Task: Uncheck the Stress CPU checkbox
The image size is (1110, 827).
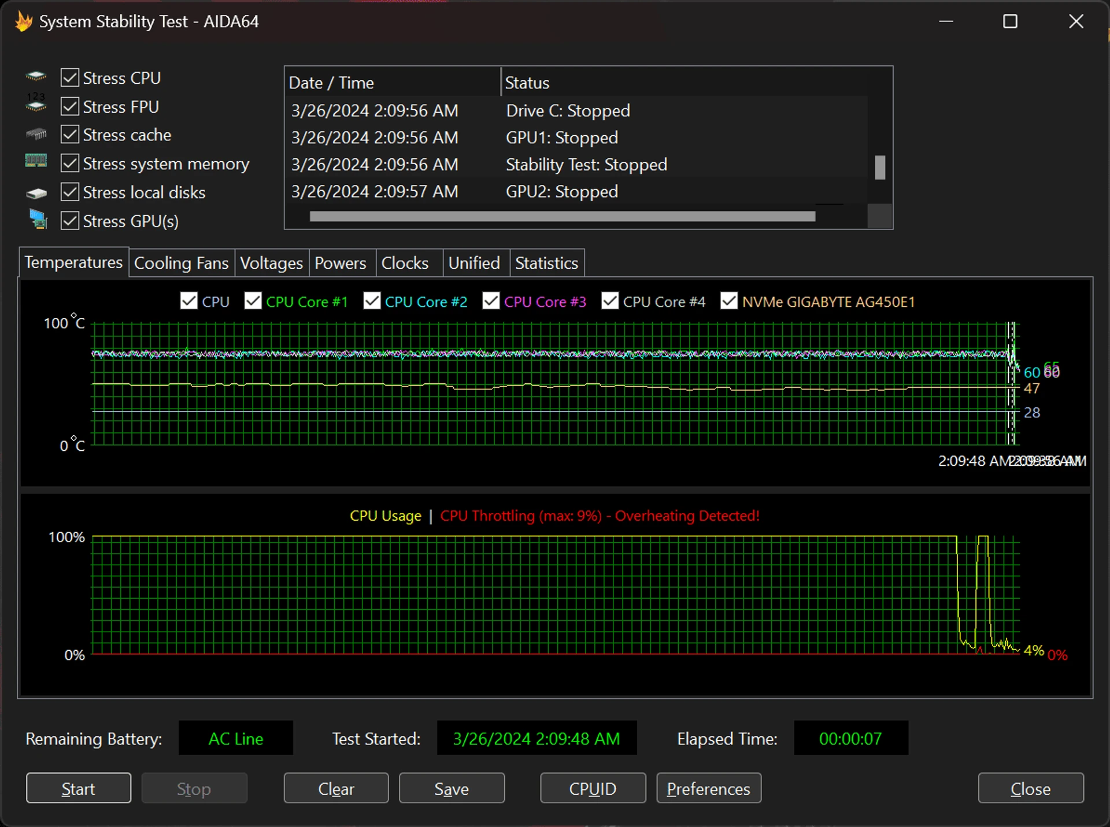Action: tap(70, 77)
